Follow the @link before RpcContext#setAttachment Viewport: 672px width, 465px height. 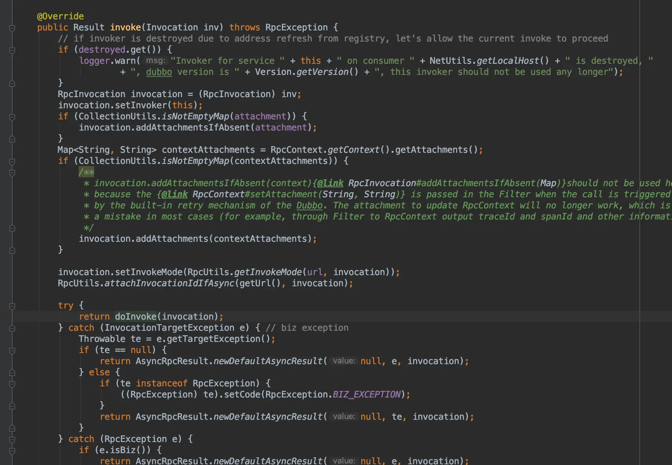coord(175,194)
